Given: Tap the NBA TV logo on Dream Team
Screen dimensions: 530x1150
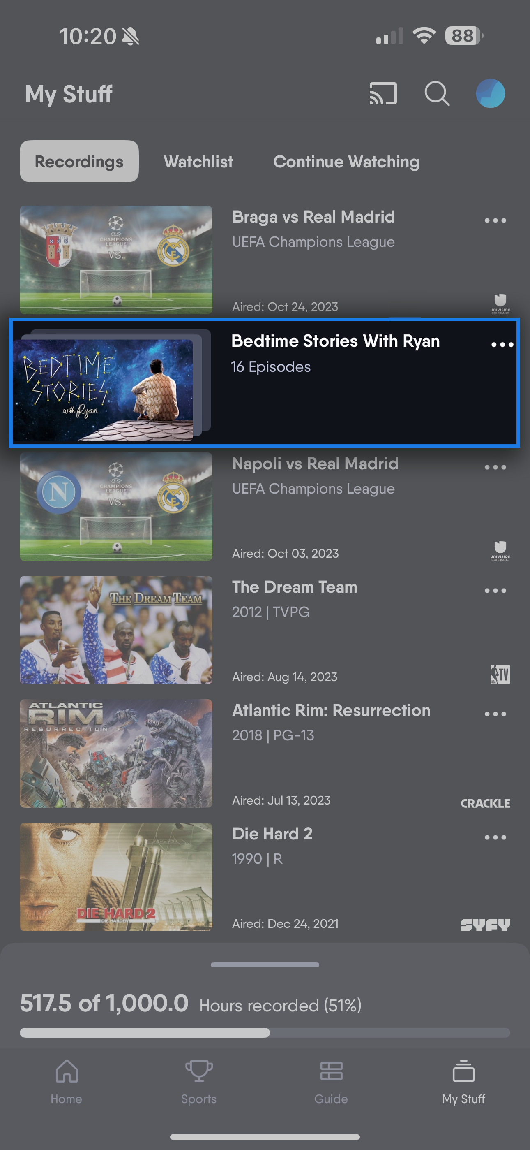Looking at the screenshot, I should pos(500,674).
